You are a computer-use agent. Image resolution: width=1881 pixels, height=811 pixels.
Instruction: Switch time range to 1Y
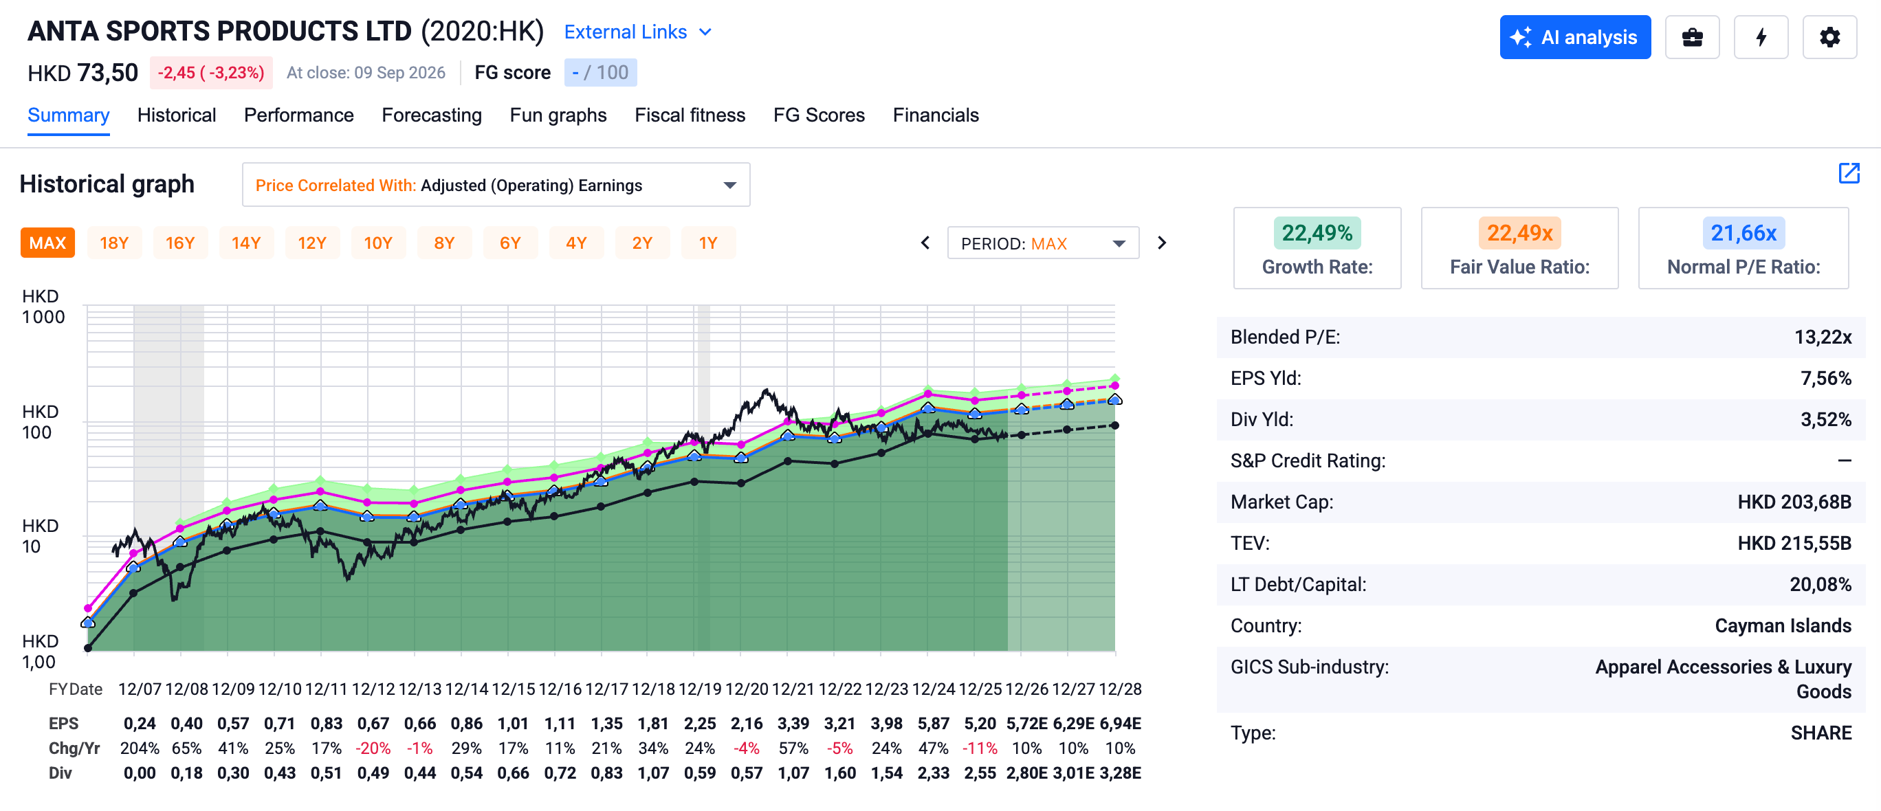pos(707,243)
